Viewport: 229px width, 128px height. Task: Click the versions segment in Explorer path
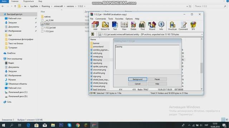point(70,6)
